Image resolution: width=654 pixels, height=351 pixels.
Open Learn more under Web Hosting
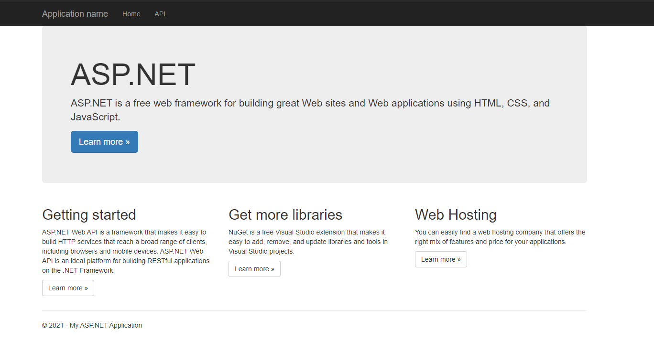click(x=441, y=259)
